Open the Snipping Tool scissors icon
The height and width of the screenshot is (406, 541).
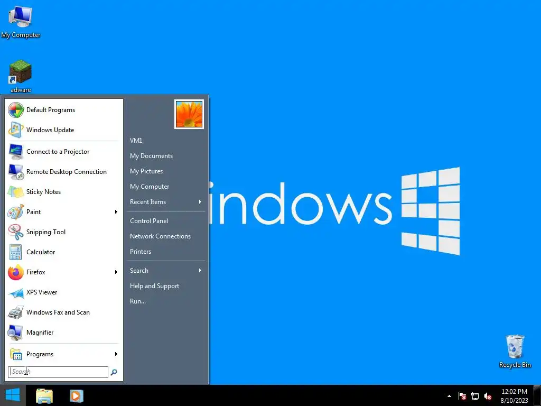coord(16,232)
